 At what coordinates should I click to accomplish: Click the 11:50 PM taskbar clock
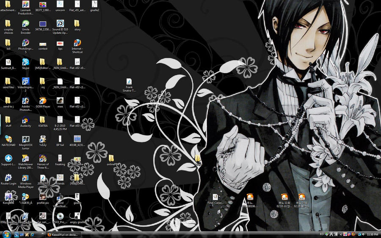tap(373, 234)
